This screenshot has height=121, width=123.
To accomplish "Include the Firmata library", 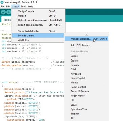I will (87, 65).
